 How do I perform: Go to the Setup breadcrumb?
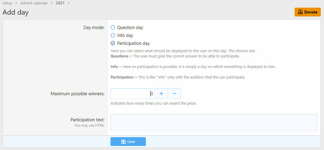click(7, 3)
